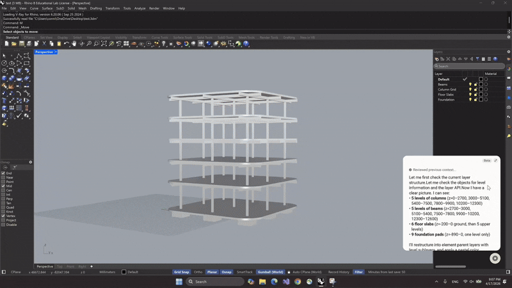This screenshot has height=288, width=512.
Task: Open the Osnap panel gear options
Action: tap(30, 162)
